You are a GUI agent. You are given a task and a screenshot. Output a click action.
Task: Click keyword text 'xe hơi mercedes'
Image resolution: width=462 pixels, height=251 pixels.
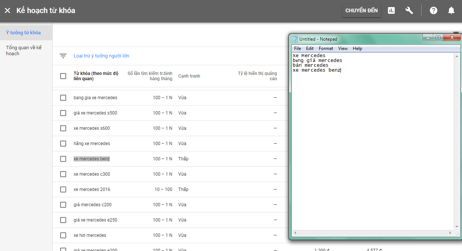(x=90, y=235)
